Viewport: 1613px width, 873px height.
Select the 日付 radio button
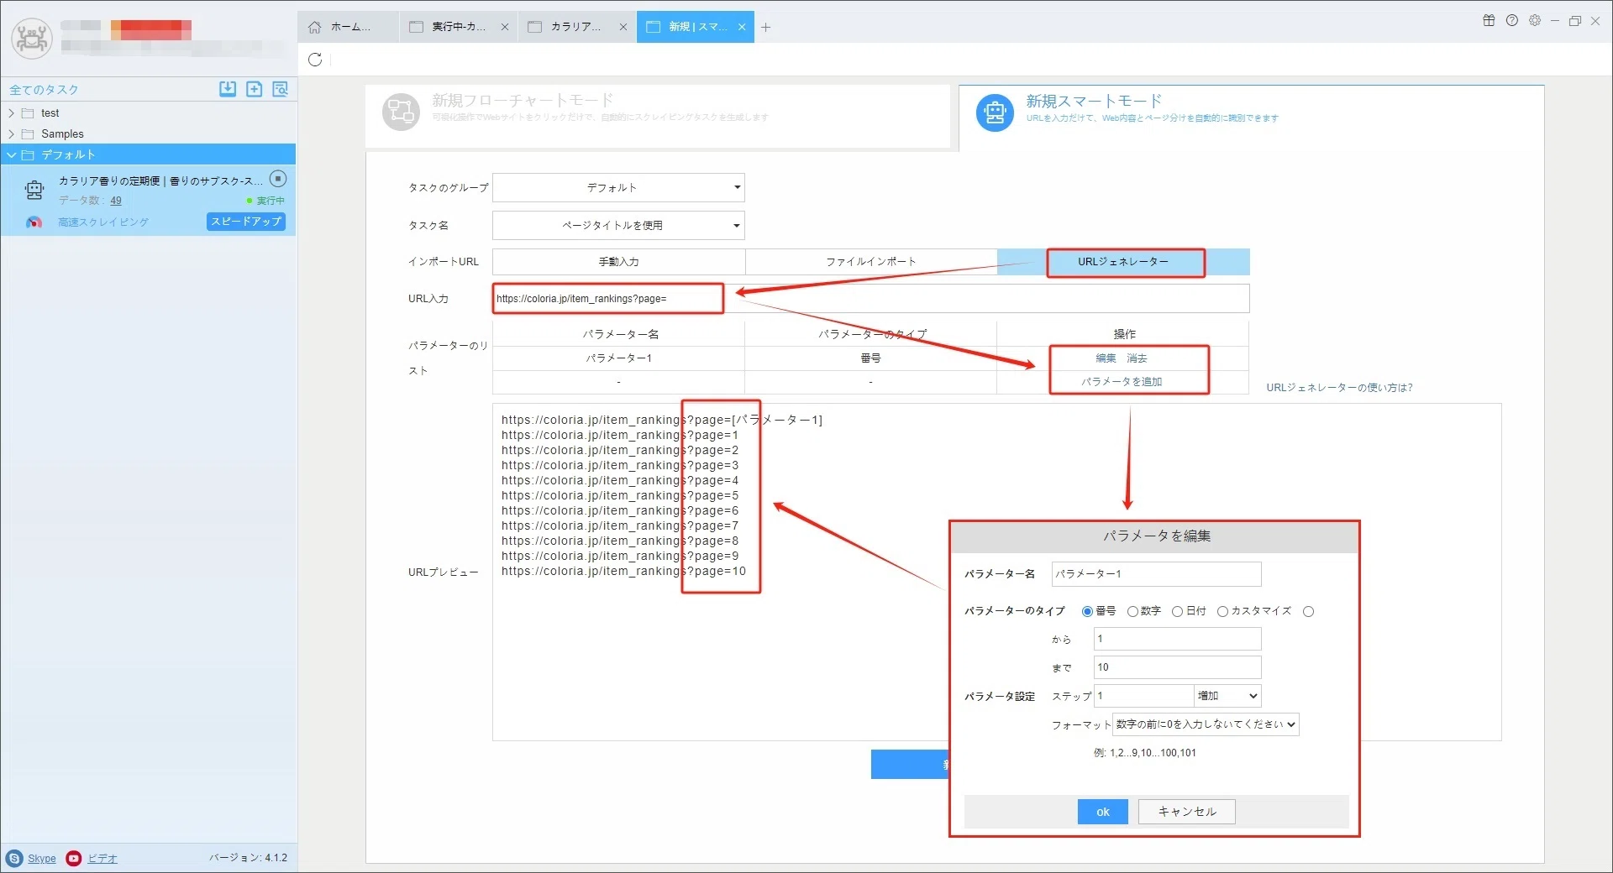coord(1178,612)
